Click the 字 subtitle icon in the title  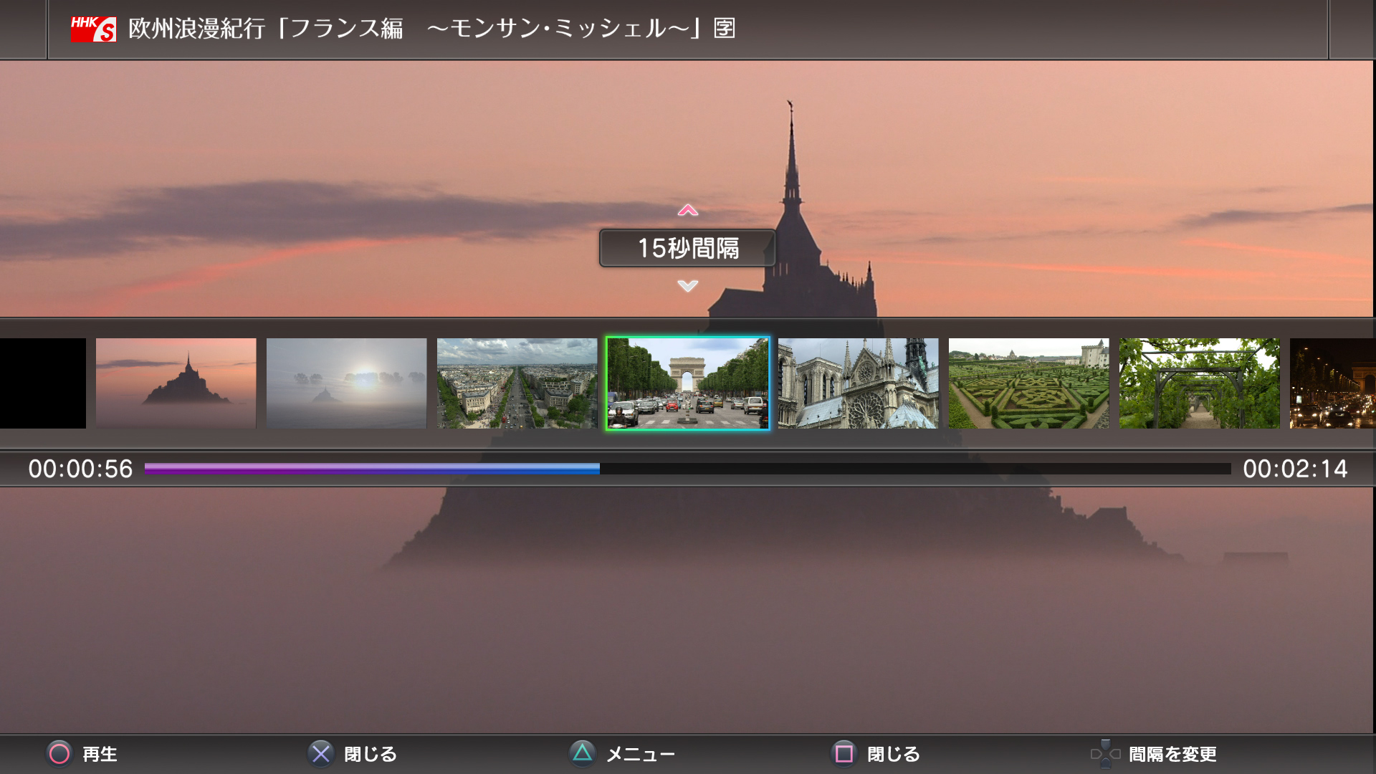pos(725,29)
